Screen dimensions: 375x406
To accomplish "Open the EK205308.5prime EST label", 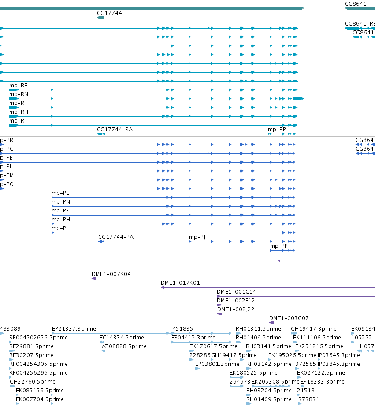I will click(275, 381).
